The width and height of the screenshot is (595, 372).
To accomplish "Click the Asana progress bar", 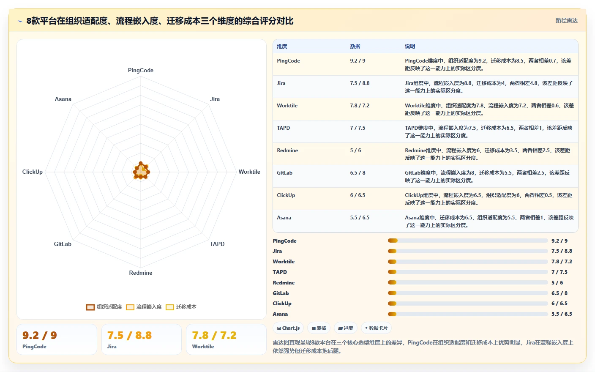I will coord(467,314).
